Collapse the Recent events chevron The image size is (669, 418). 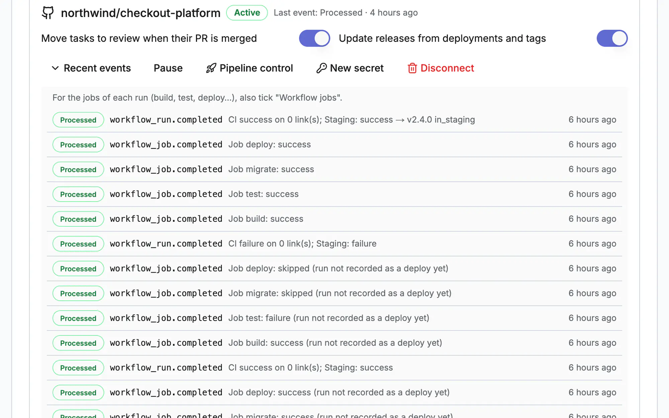point(55,68)
